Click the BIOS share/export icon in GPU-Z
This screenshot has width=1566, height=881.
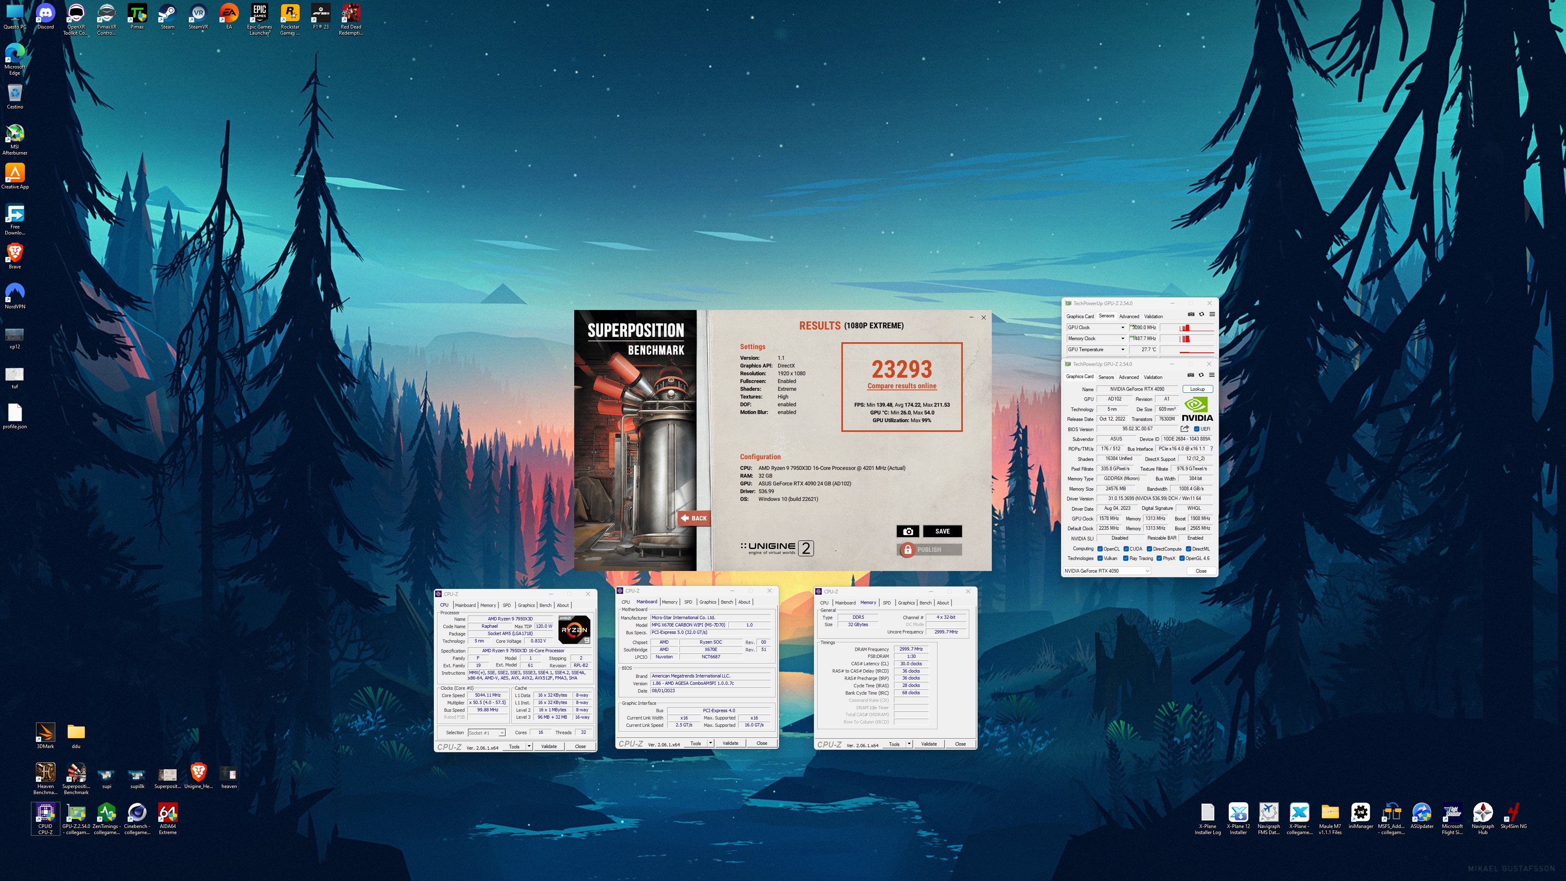[1184, 429]
